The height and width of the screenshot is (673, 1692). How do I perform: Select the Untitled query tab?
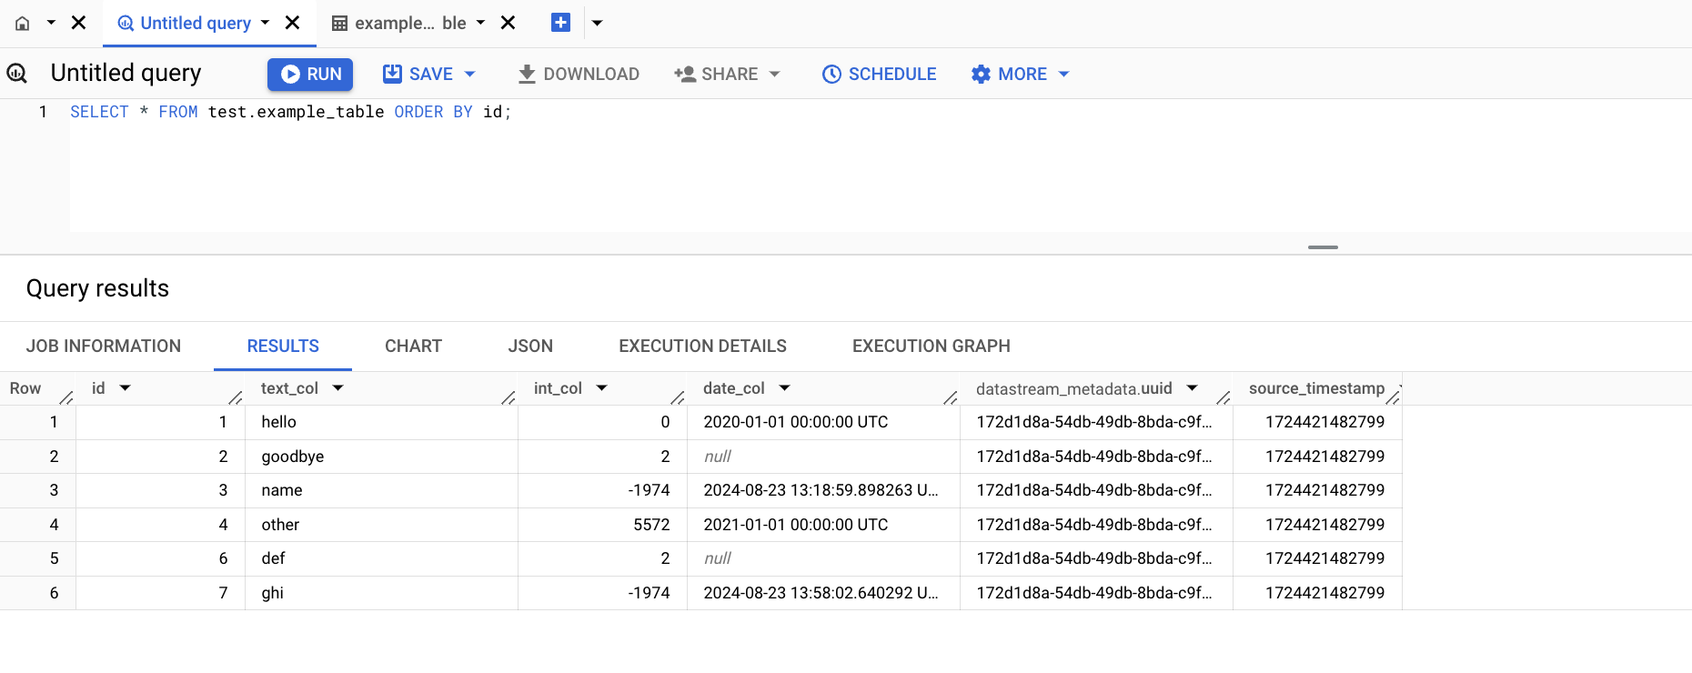pos(185,23)
